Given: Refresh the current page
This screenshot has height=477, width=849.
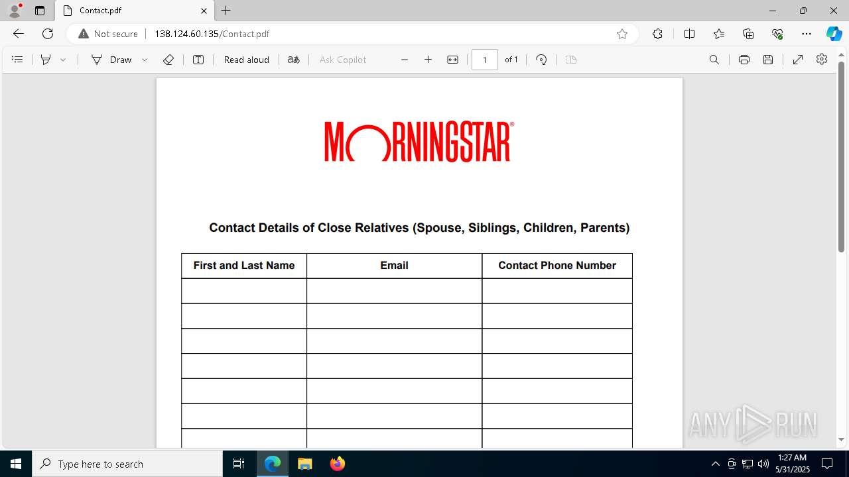Looking at the screenshot, I should click(48, 34).
